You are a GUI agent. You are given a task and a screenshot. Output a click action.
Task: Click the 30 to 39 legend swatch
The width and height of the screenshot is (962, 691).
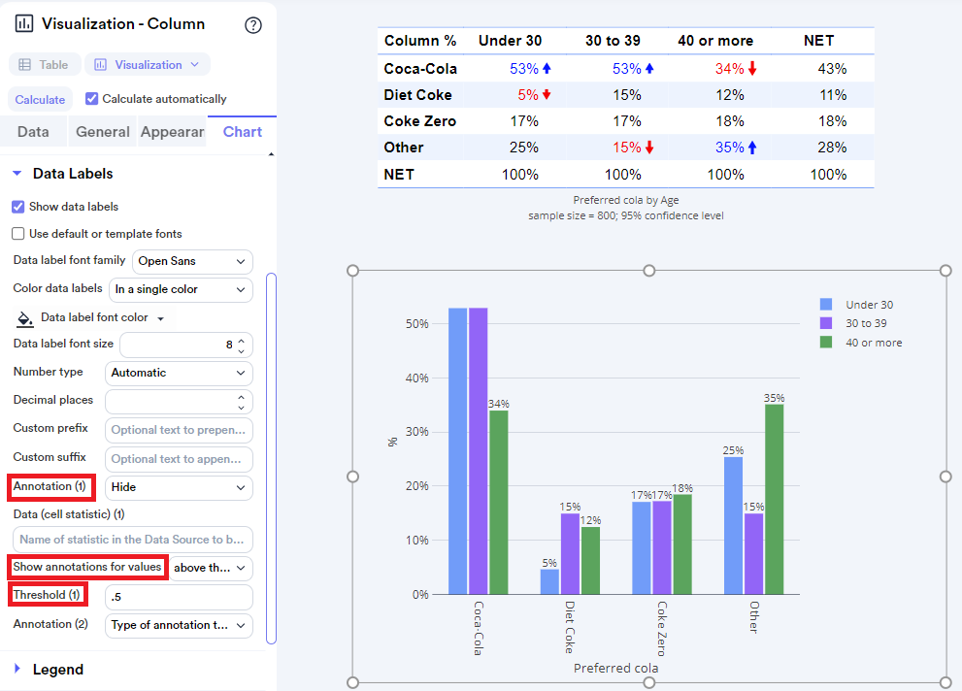[826, 323]
